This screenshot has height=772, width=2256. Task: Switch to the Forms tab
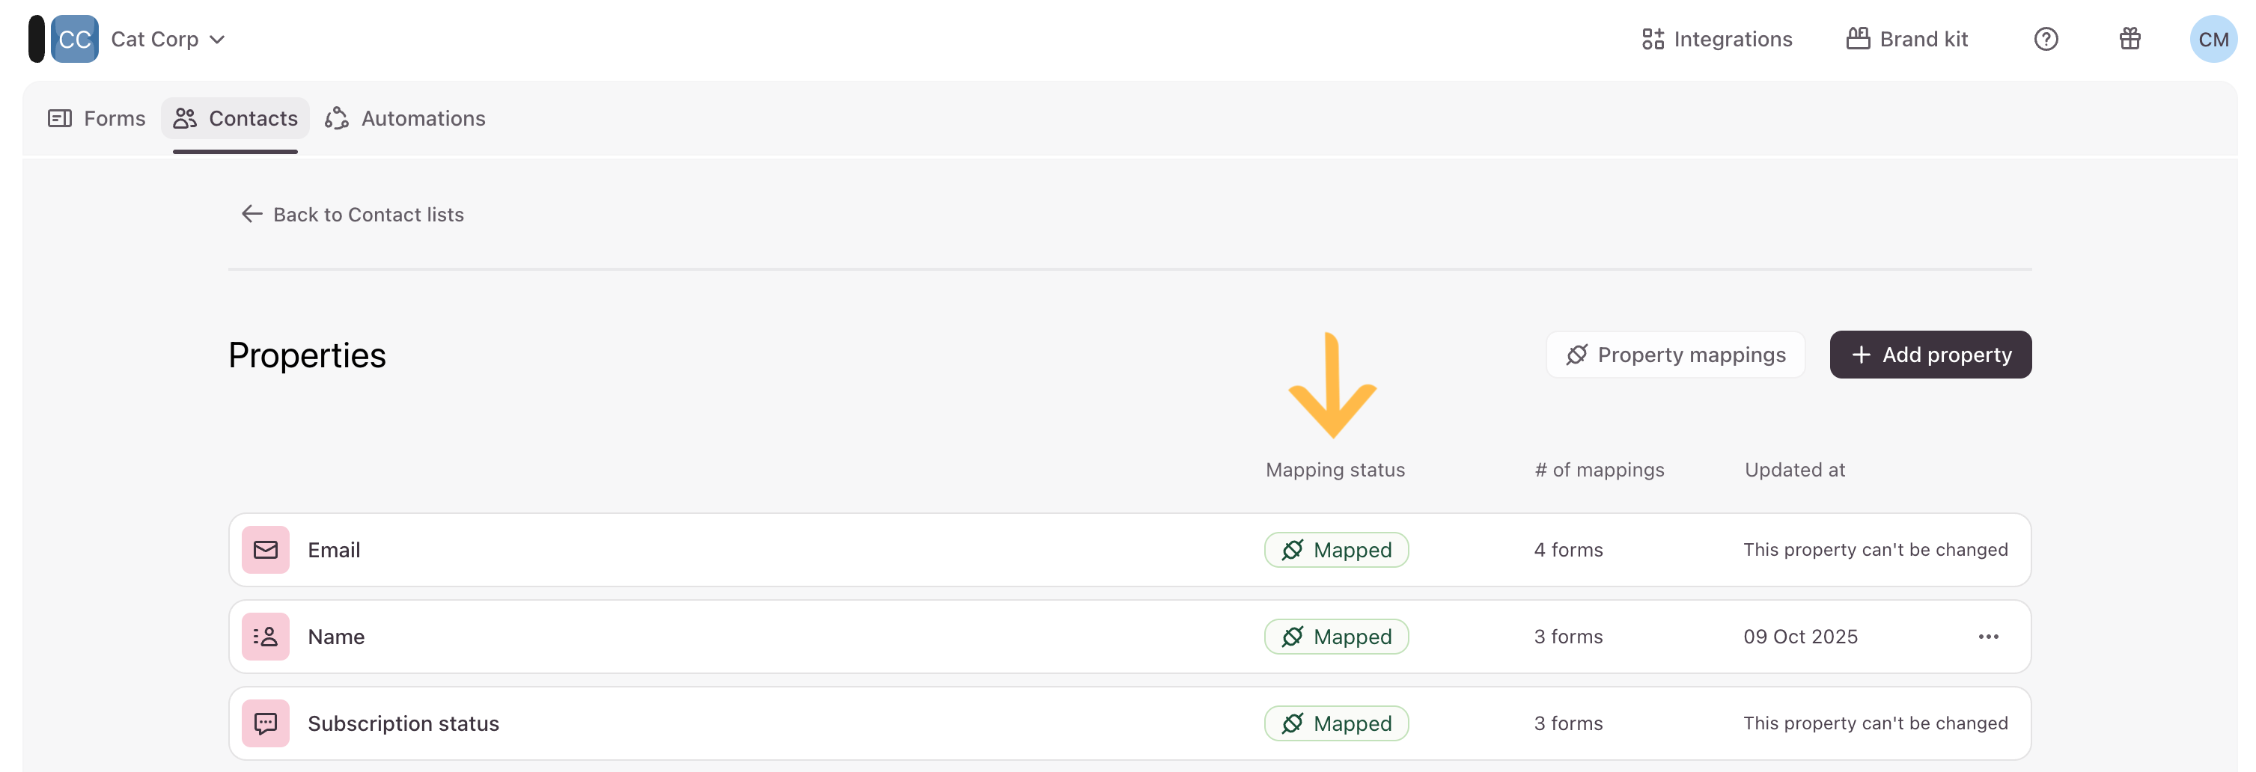click(97, 118)
